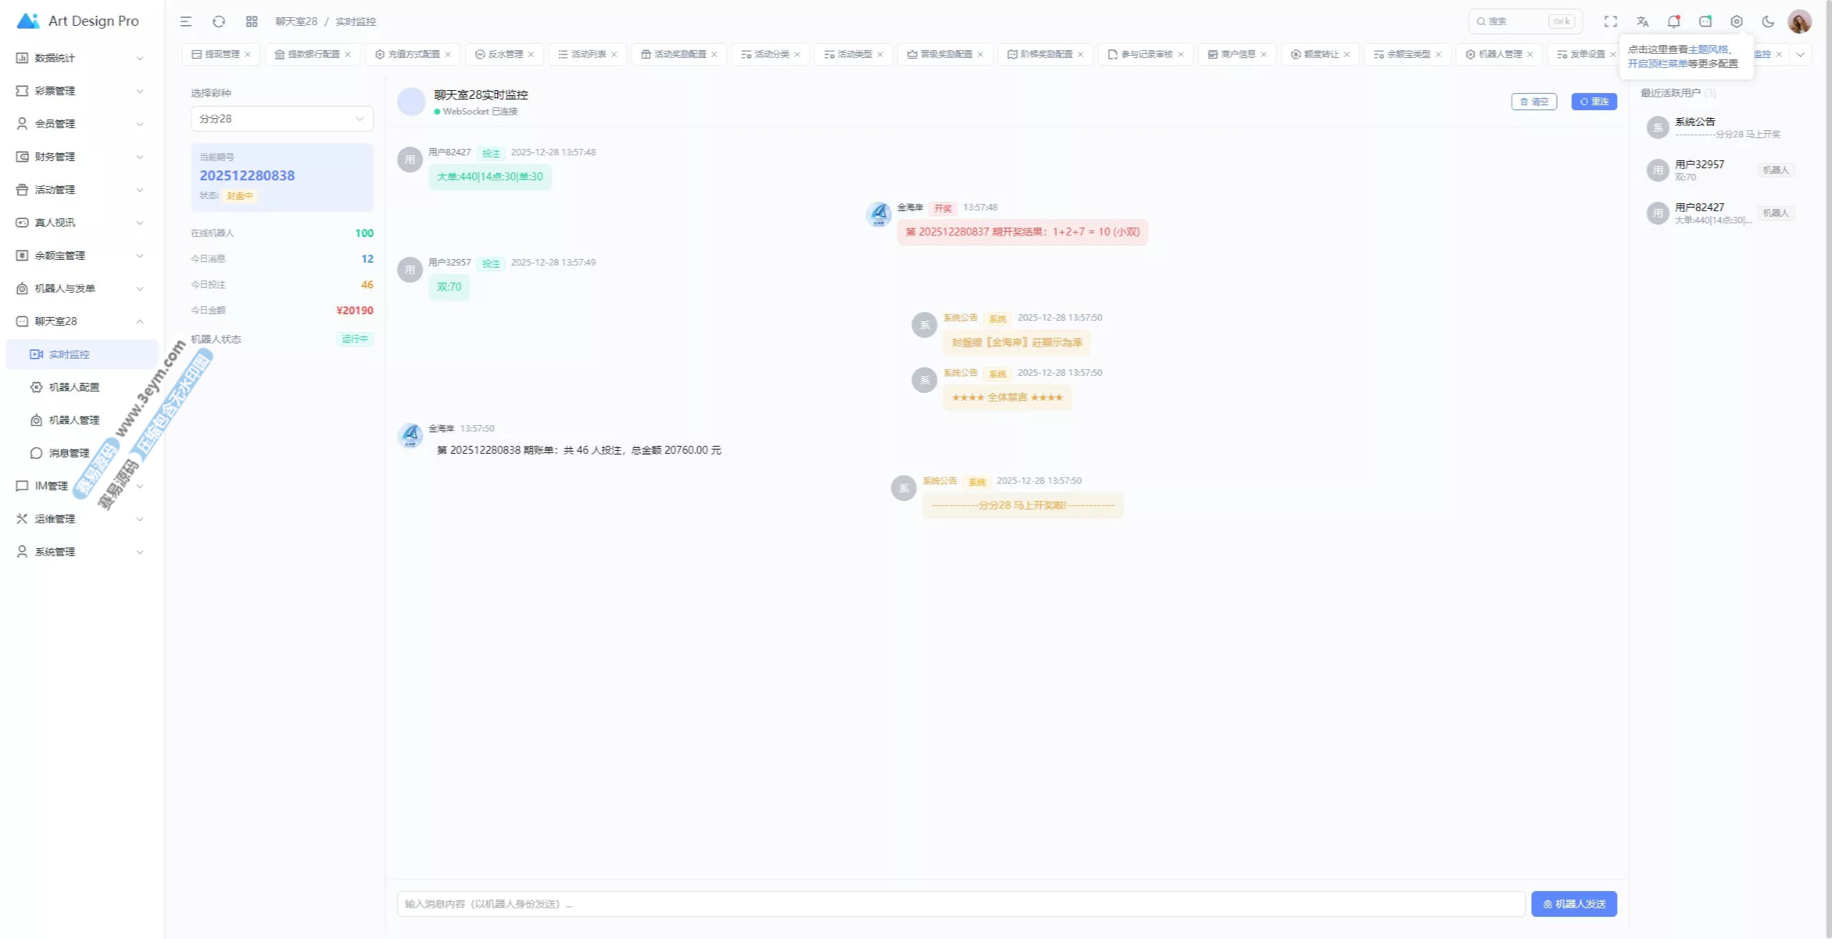
Task: Open the settings gear in header
Action: pos(1736,21)
